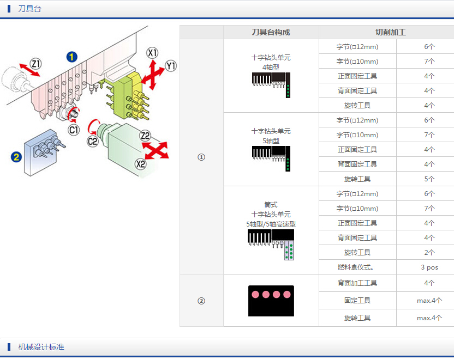Viewport: 454px width, 360px height.
Task: Click the 十字钻头单元 4轴型 tool image
Action: (x=271, y=84)
